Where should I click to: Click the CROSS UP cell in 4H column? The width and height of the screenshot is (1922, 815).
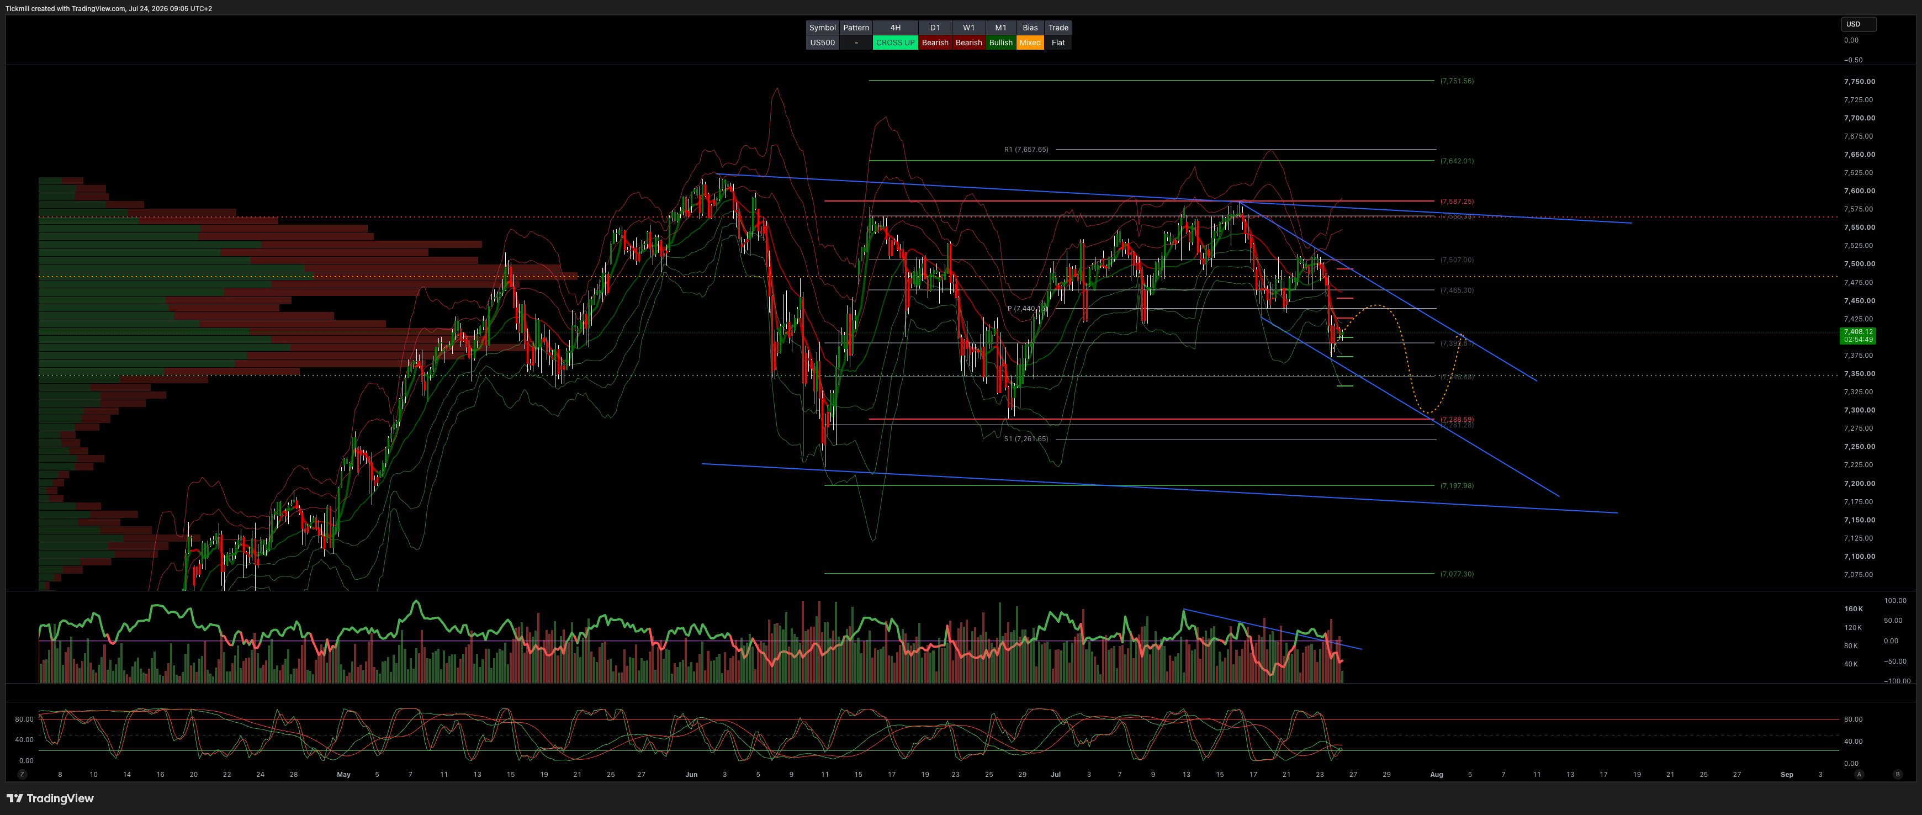tap(894, 43)
